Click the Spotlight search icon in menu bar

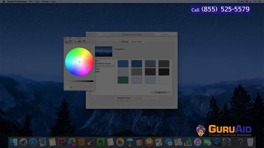tap(255, 1)
